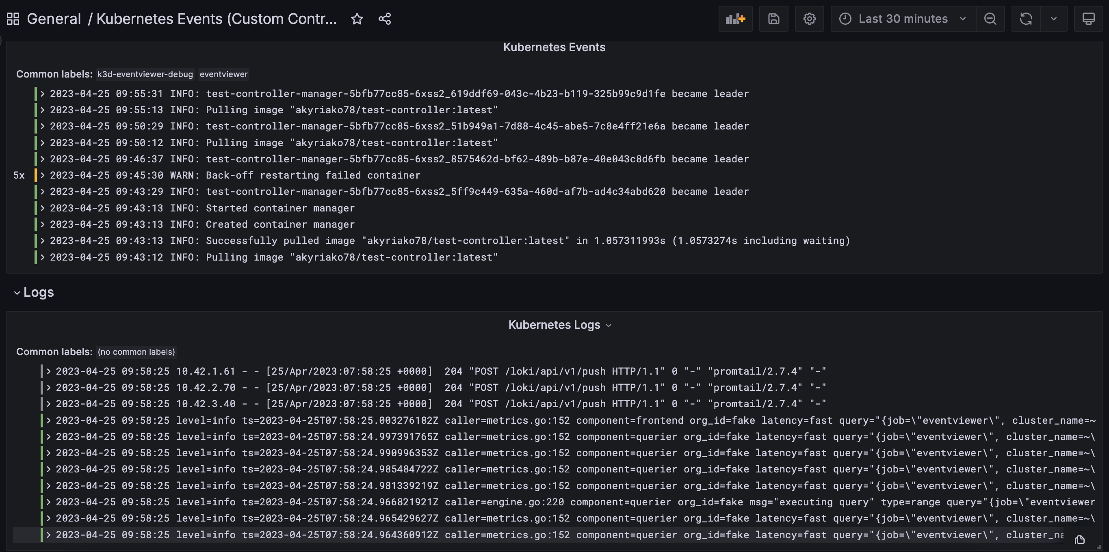
Task: Refresh the dashboard now
Action: (x=1026, y=19)
